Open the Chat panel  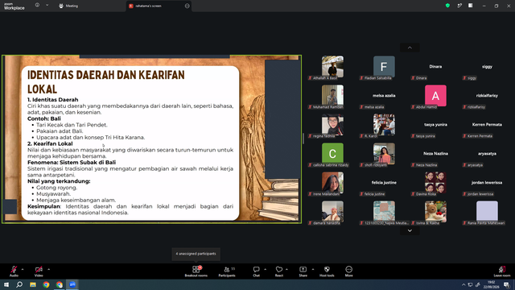256,271
